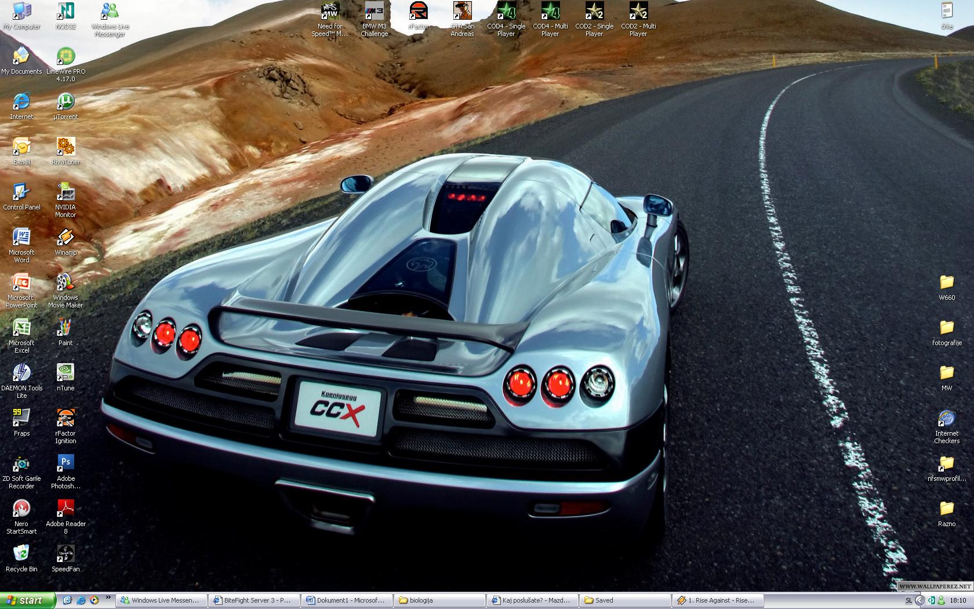Screen dimensions: 974x609
Task: Launch COD2 - Multi Player shortcut
Action: (x=638, y=19)
